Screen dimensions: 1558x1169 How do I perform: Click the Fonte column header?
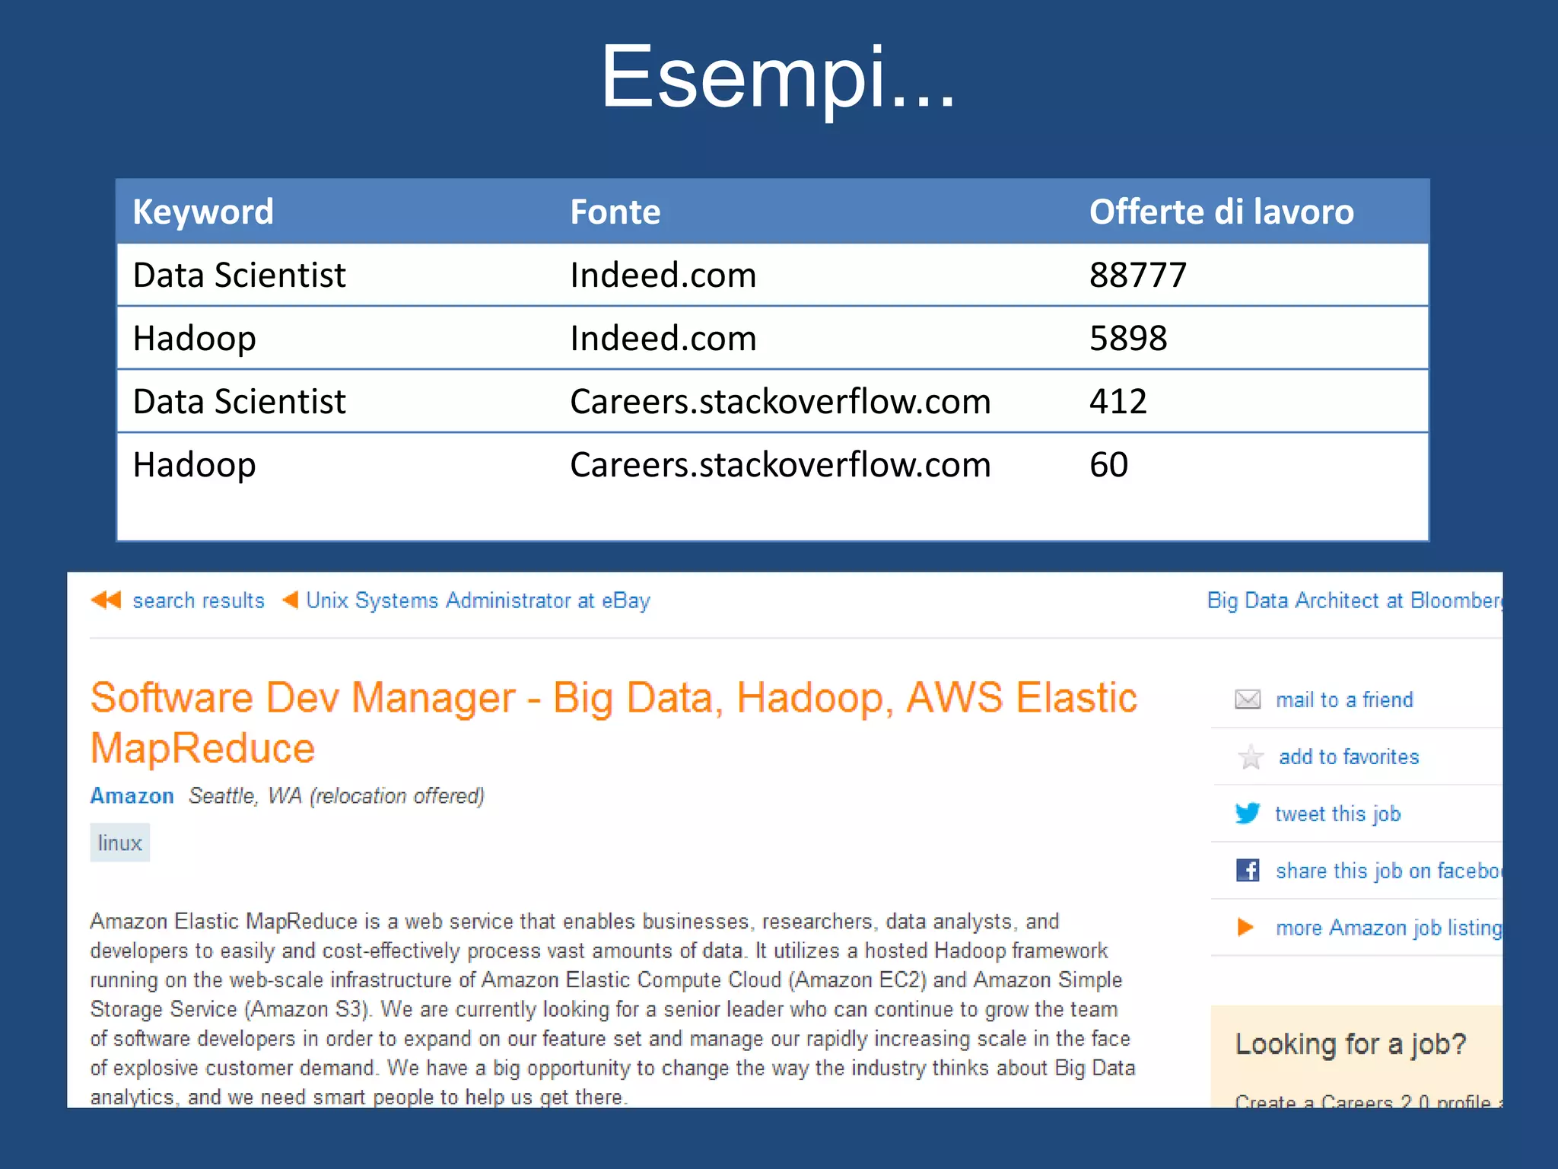point(615,212)
